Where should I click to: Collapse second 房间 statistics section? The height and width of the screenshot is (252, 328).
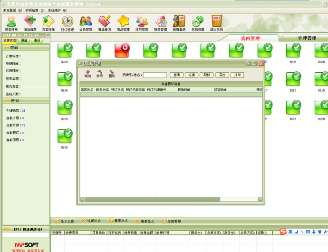click(26, 101)
